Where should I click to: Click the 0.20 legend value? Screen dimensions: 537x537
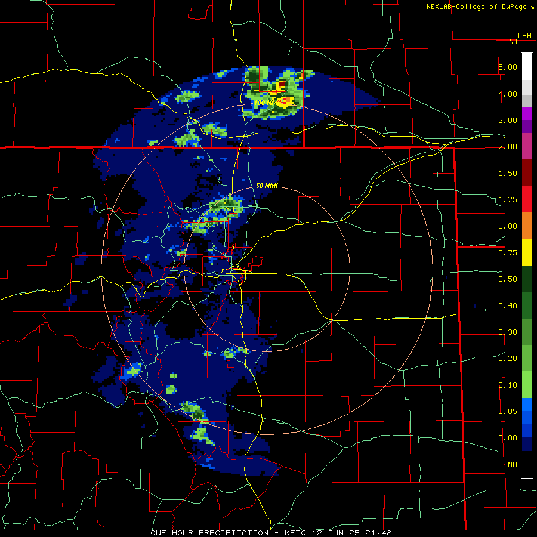coord(508,359)
